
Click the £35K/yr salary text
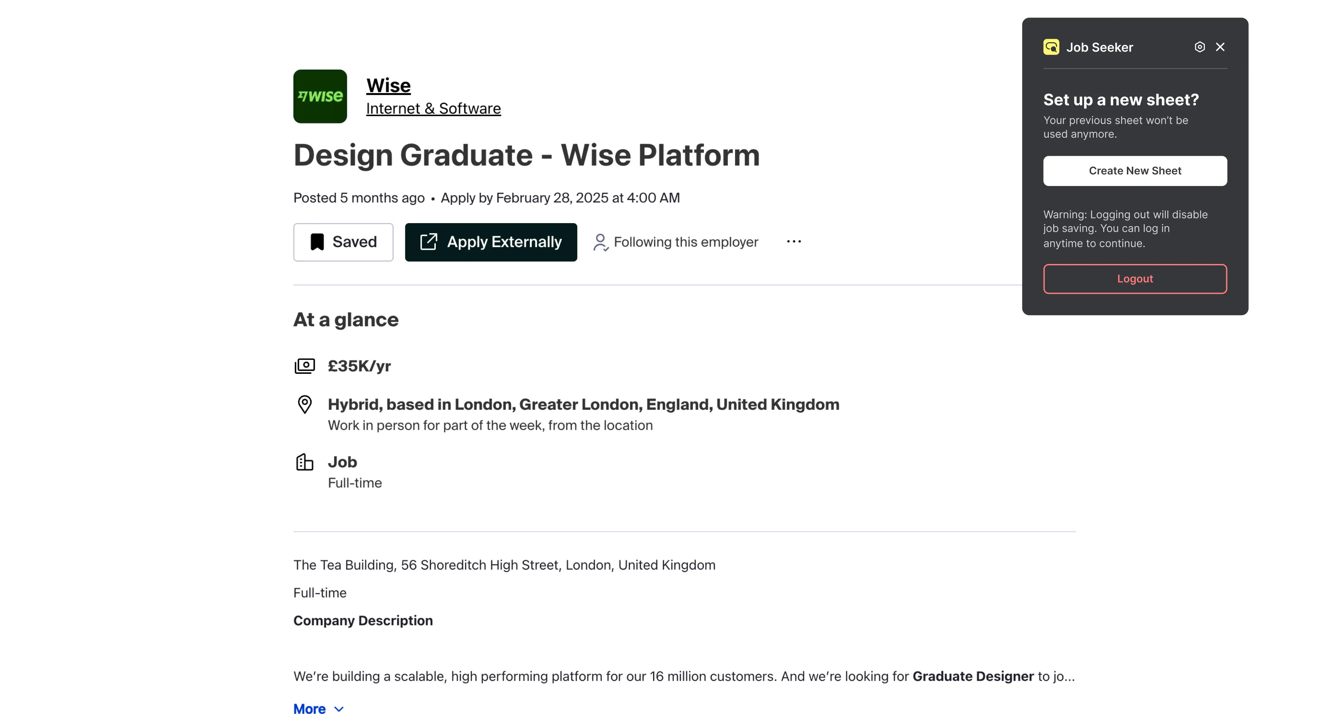359,366
